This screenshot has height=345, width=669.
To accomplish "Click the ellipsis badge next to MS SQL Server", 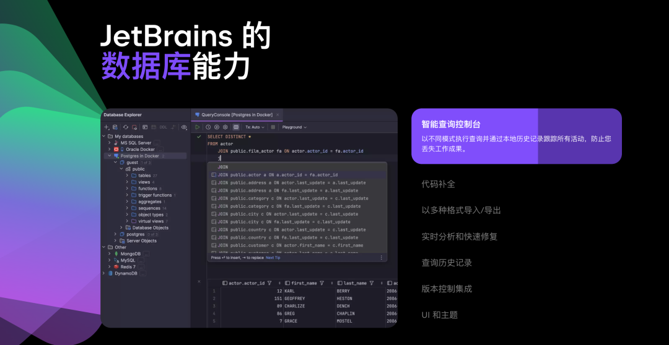I will point(157,143).
